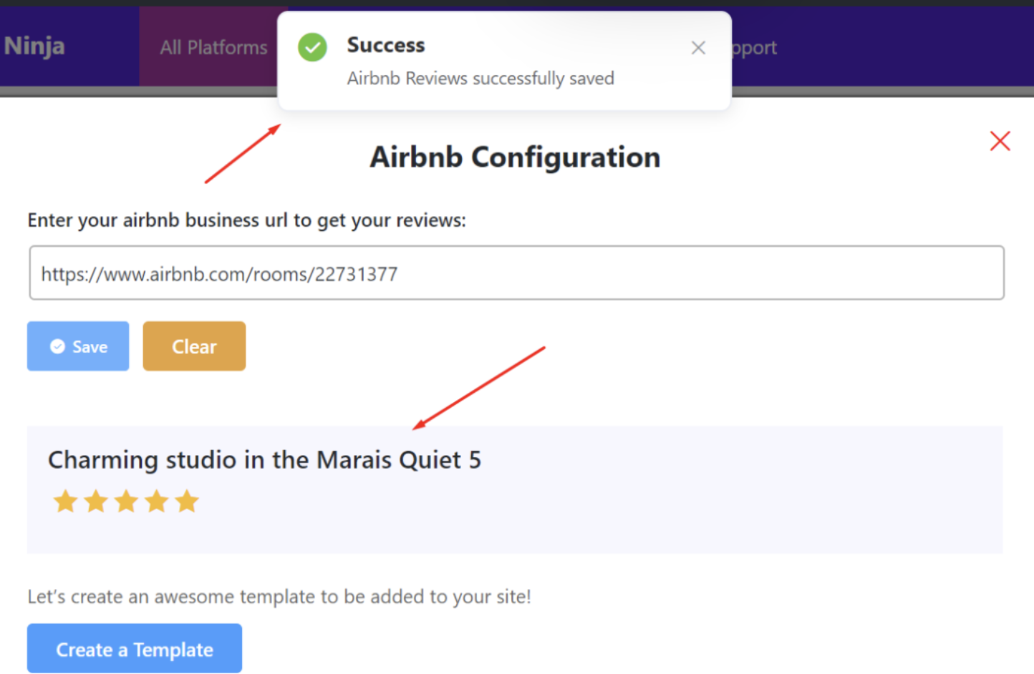Click the Airbnb Configuration heading
The height and width of the screenshot is (674, 1034).
[515, 157]
